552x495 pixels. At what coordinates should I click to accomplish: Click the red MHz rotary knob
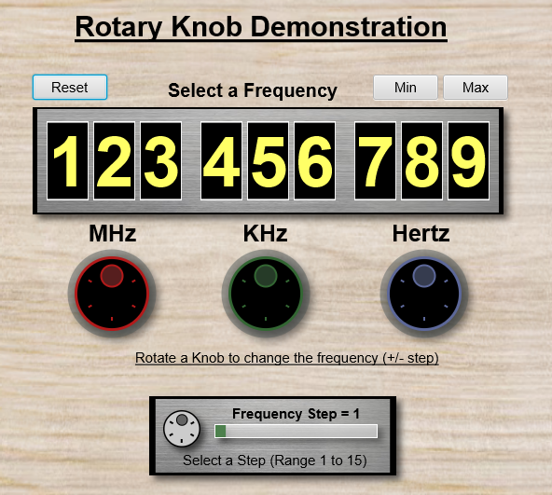[x=112, y=294]
